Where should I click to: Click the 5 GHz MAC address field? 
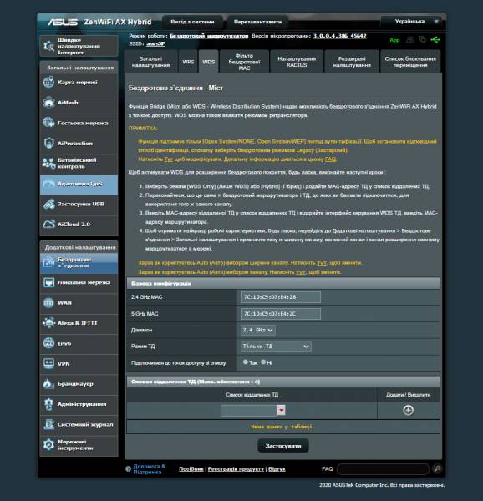(x=281, y=314)
